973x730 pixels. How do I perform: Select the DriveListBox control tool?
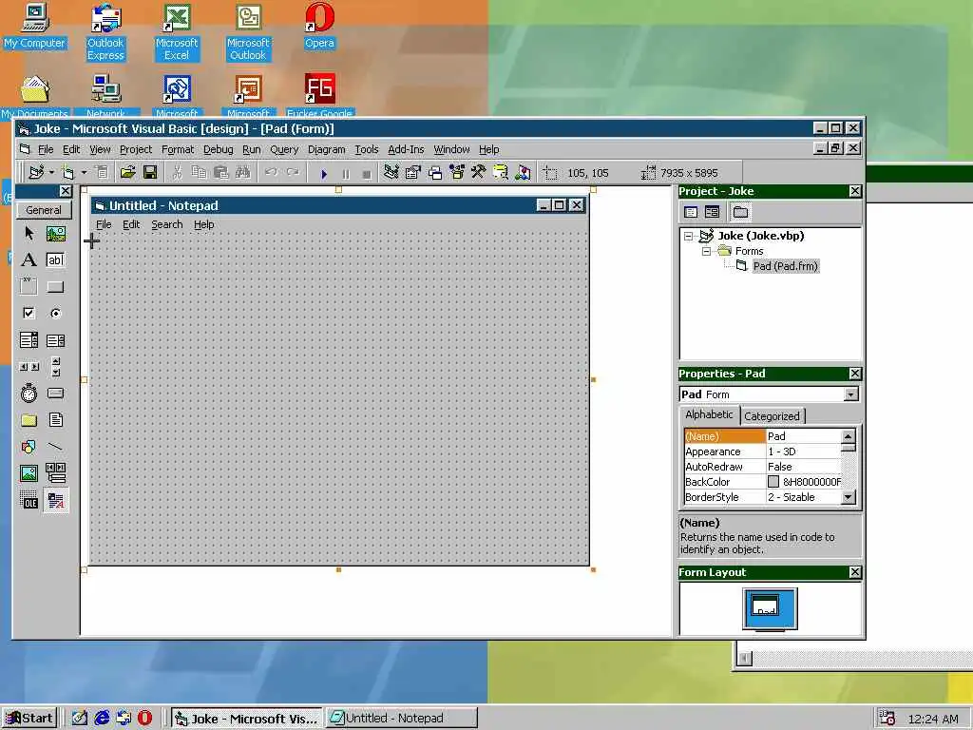(56, 394)
